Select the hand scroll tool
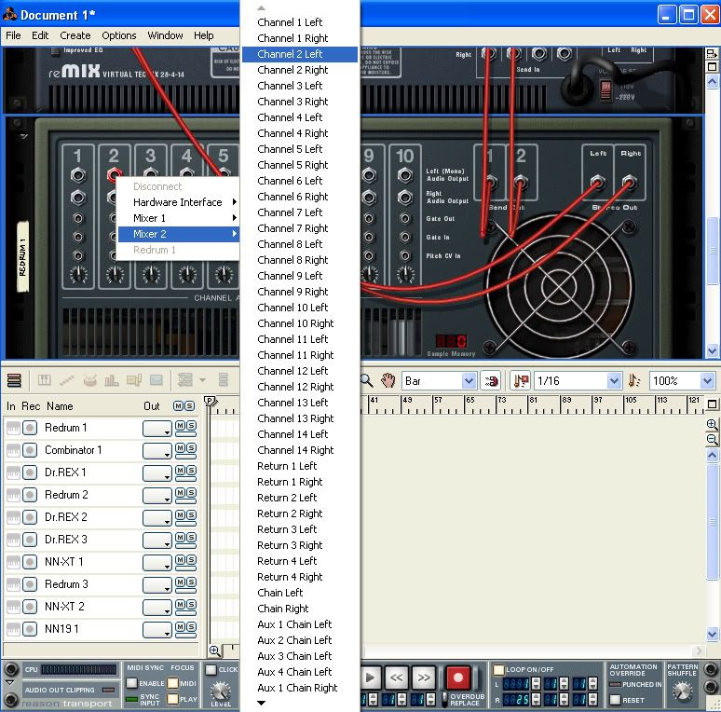Screen dimensions: 721x712 (388, 380)
